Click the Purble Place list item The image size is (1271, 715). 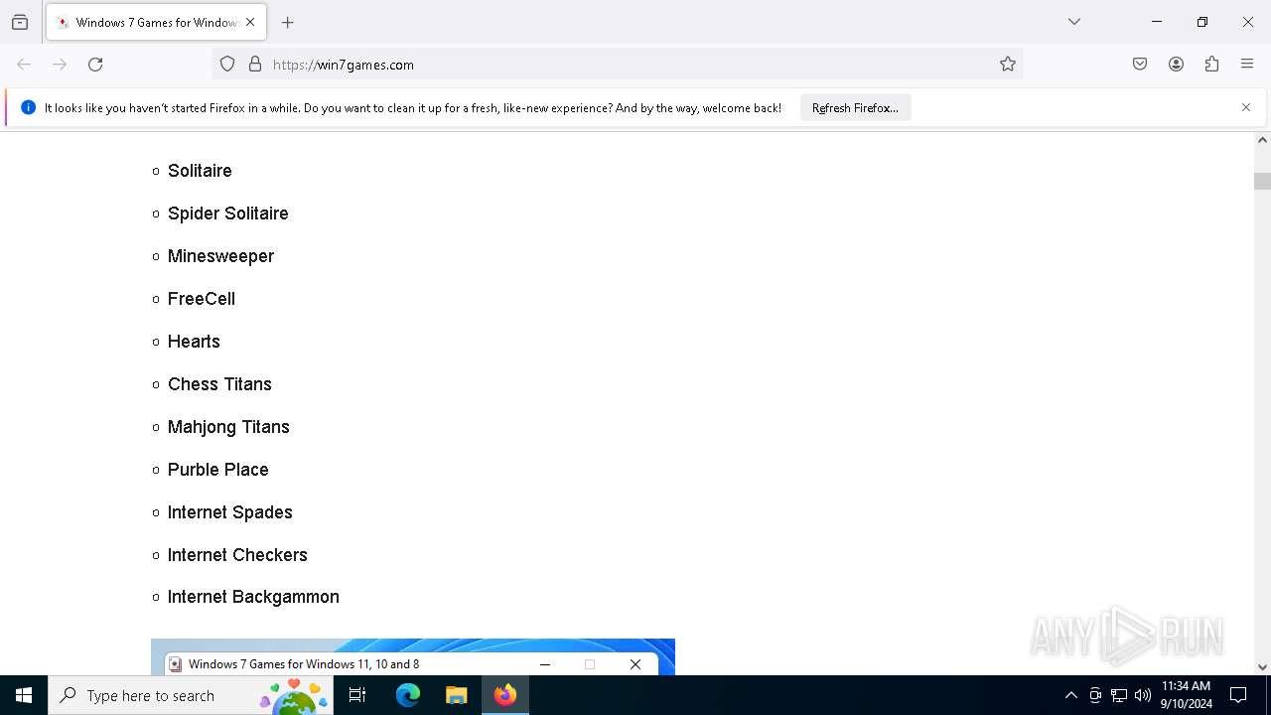coord(218,470)
